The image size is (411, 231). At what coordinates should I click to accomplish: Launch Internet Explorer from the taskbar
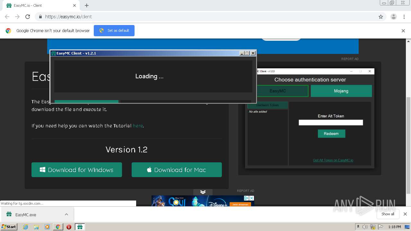click(x=26, y=227)
